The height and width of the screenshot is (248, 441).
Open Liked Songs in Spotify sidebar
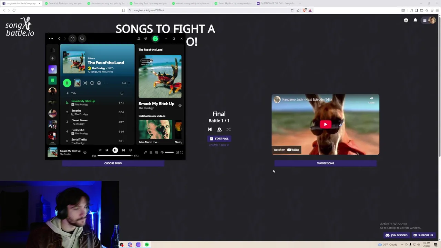coord(52,70)
